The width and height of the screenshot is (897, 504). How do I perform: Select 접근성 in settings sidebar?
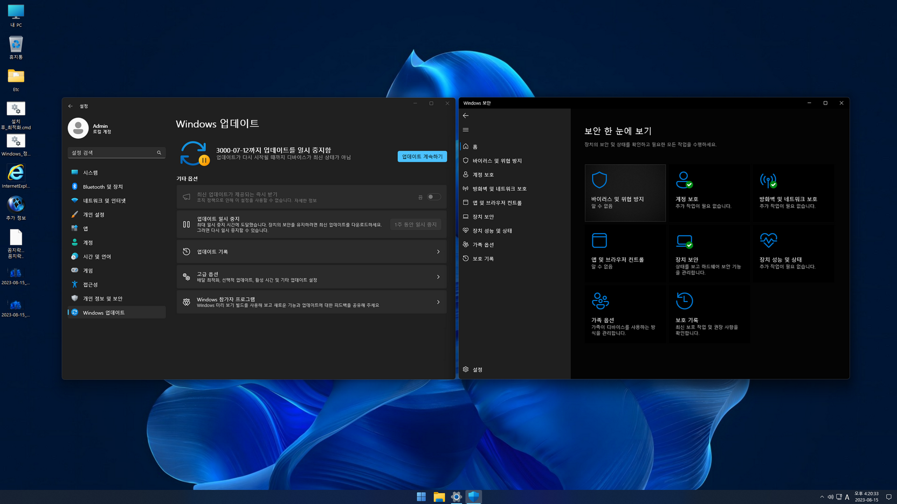tap(116, 285)
